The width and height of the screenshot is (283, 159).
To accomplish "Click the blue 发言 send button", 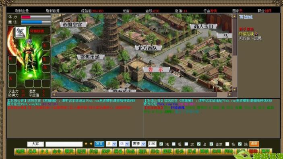I will click(x=99, y=144).
